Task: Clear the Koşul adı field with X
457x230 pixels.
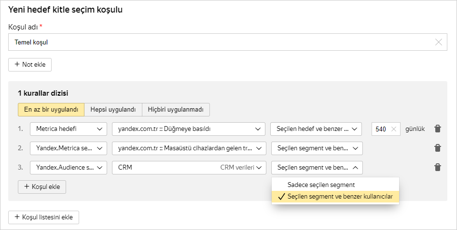Action: [439, 42]
